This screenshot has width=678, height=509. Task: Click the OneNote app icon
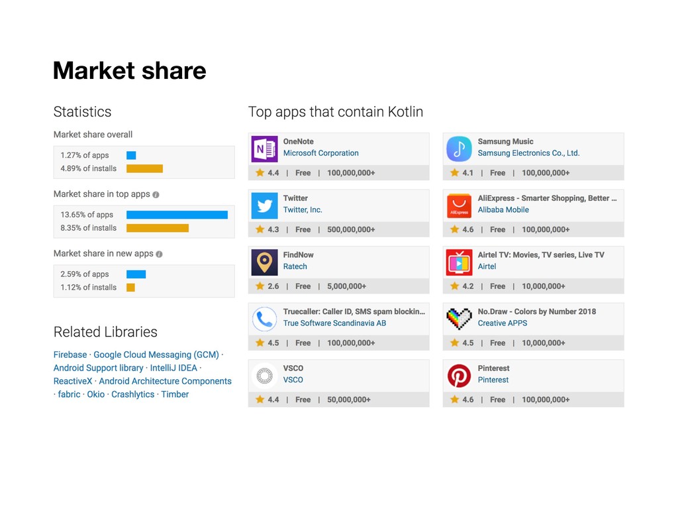(265, 149)
